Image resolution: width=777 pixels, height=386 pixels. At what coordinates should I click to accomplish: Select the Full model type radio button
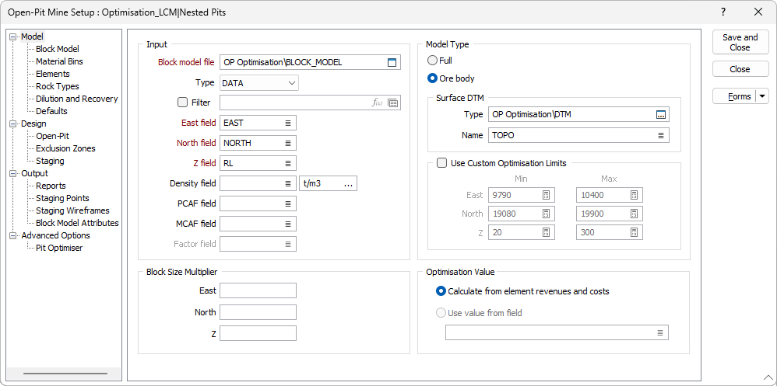433,61
